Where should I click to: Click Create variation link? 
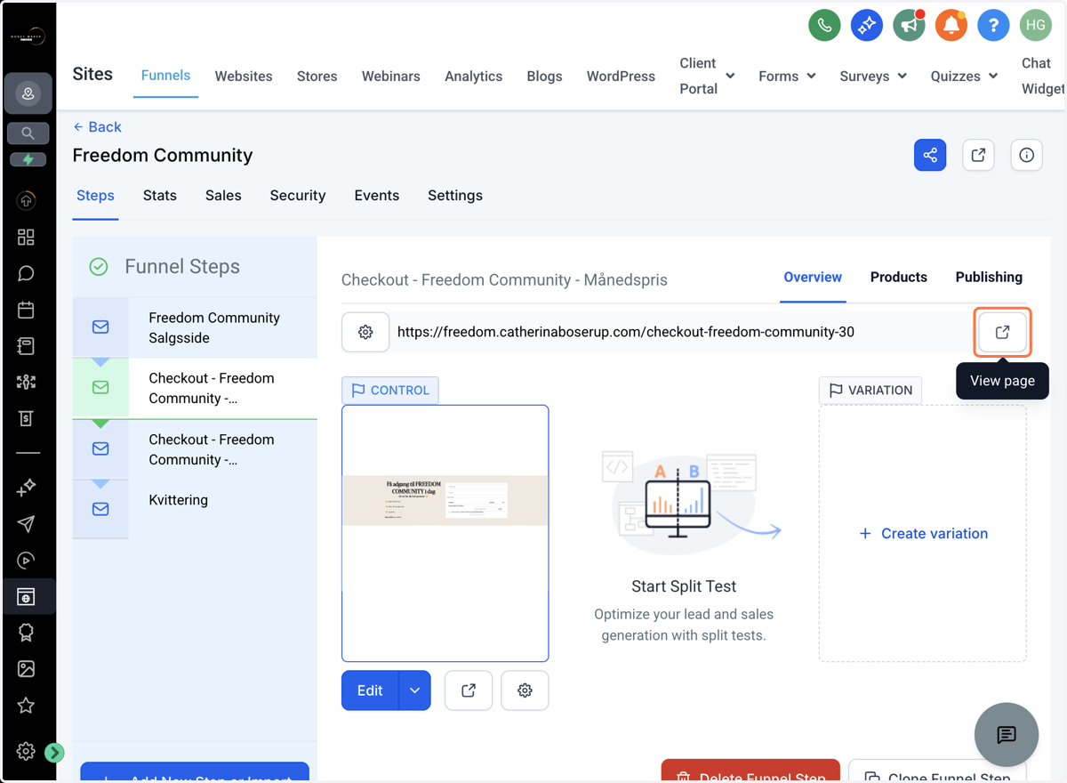924,534
